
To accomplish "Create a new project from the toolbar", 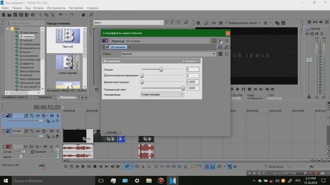I will (4, 15).
